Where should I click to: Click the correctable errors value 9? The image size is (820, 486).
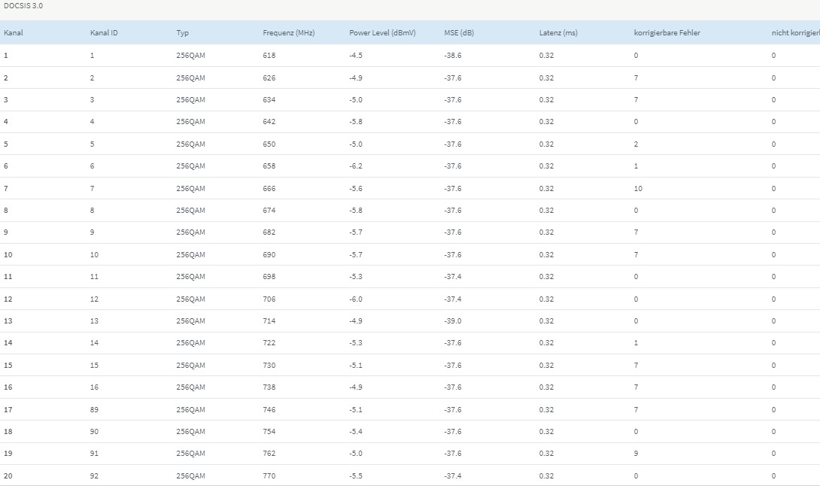(636, 454)
